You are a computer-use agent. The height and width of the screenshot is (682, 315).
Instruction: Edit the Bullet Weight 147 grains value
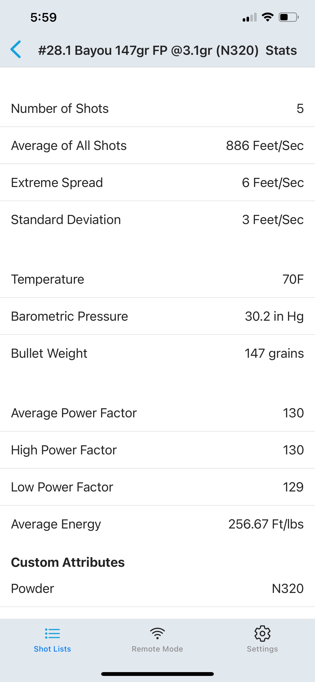[x=274, y=354]
